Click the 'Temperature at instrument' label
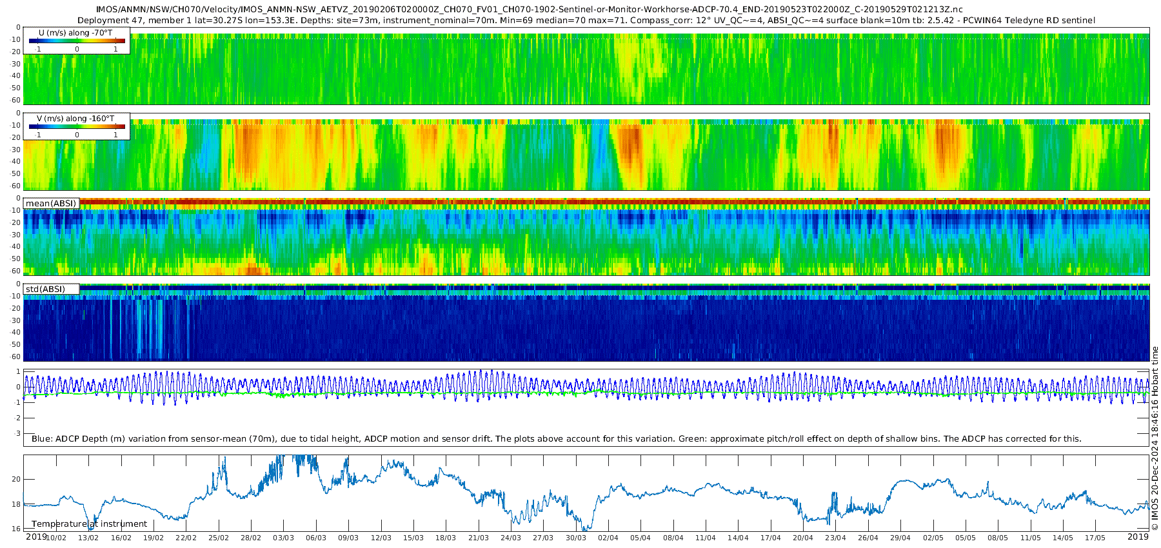 click(x=89, y=524)
